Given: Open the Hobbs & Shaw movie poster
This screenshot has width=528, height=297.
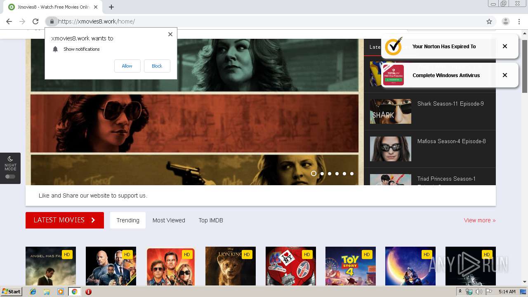Looking at the screenshot, I should tap(111, 266).
